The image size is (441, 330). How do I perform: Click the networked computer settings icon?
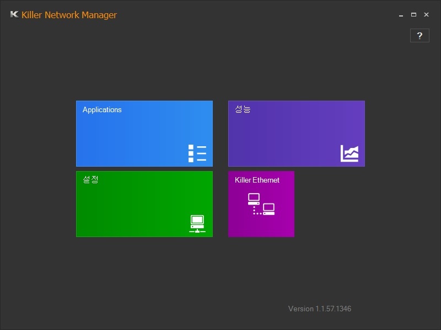197,224
